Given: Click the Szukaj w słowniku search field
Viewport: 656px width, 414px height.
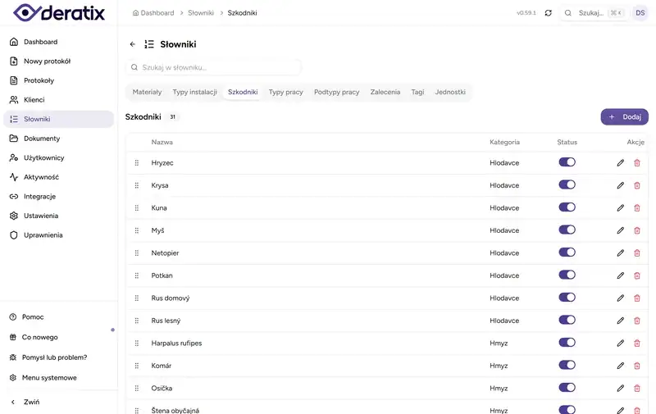Looking at the screenshot, I should point(213,67).
